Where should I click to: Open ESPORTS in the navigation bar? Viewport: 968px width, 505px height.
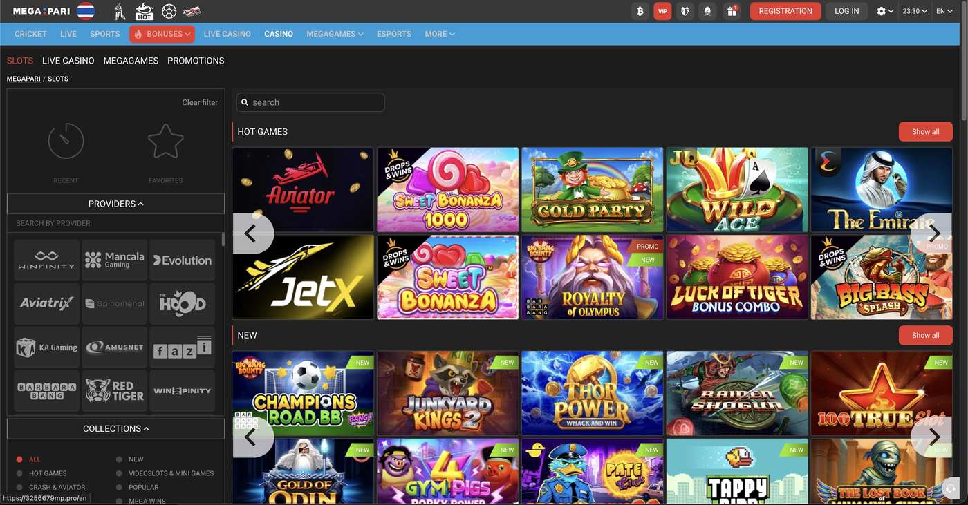[x=394, y=34]
